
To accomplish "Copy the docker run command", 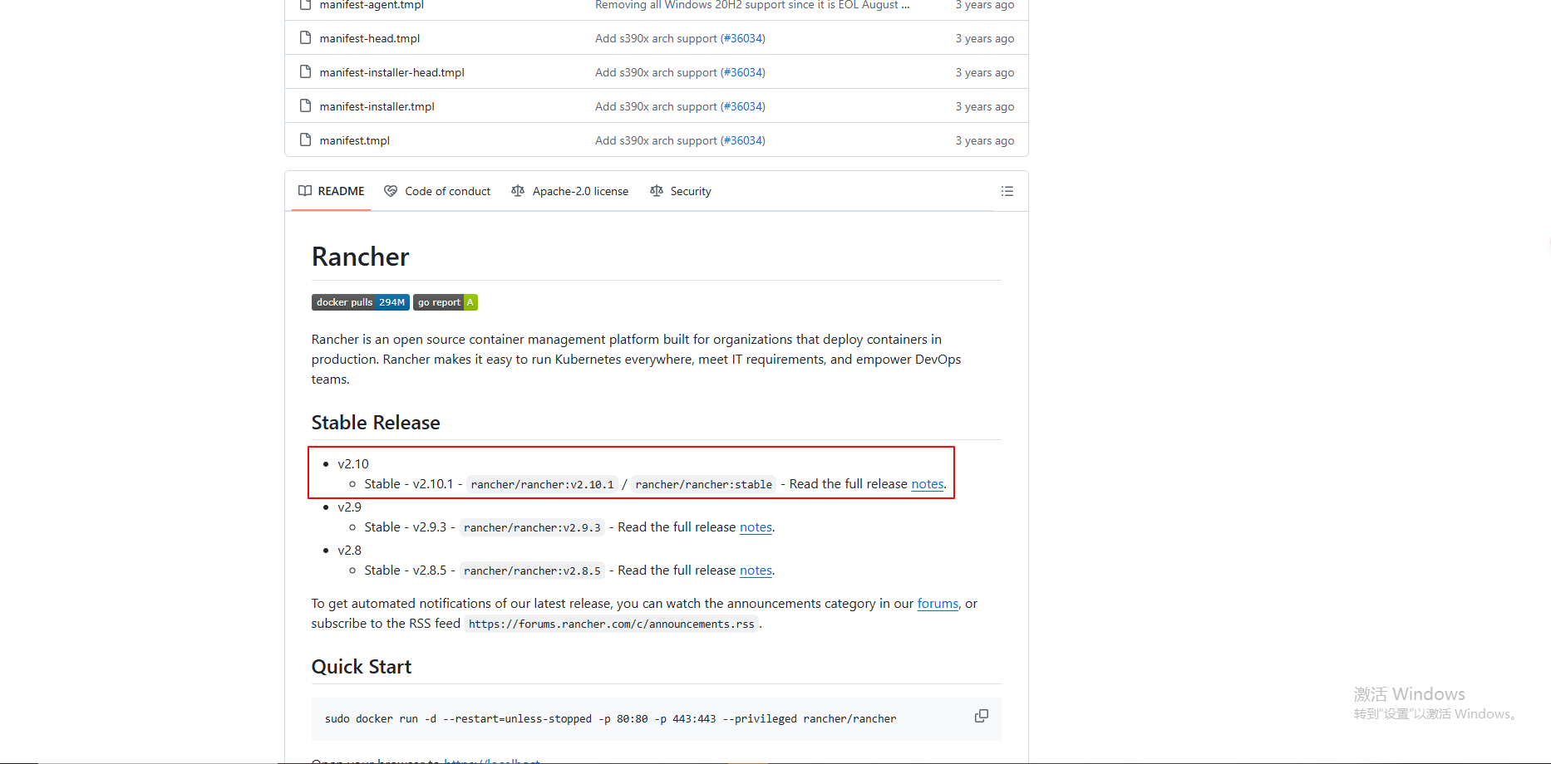I will pyautogui.click(x=982, y=716).
